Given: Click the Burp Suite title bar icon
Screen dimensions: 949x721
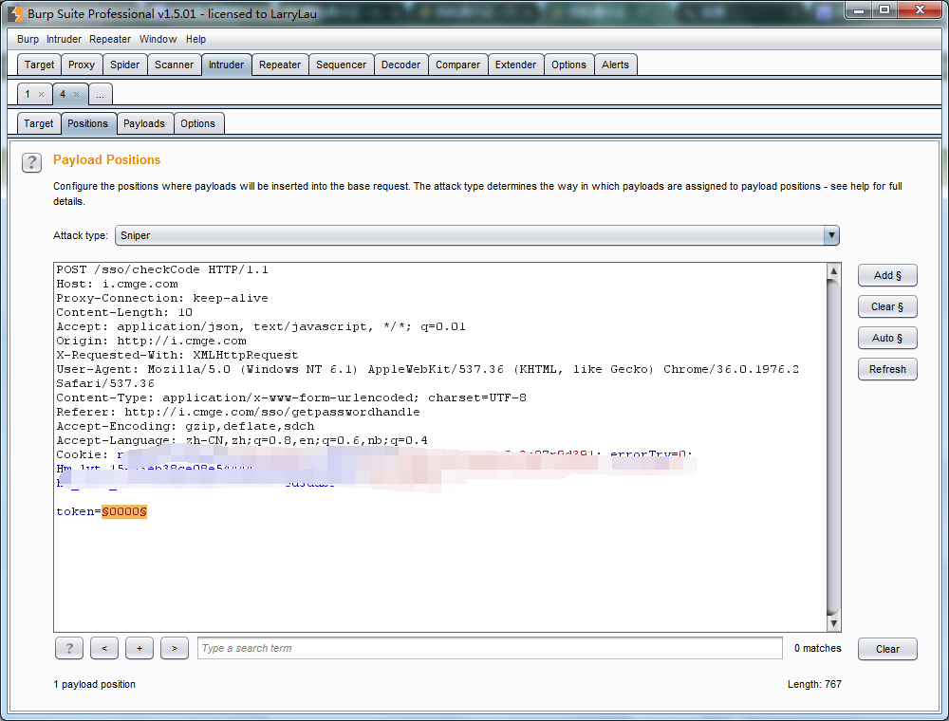Looking at the screenshot, I should [15, 13].
